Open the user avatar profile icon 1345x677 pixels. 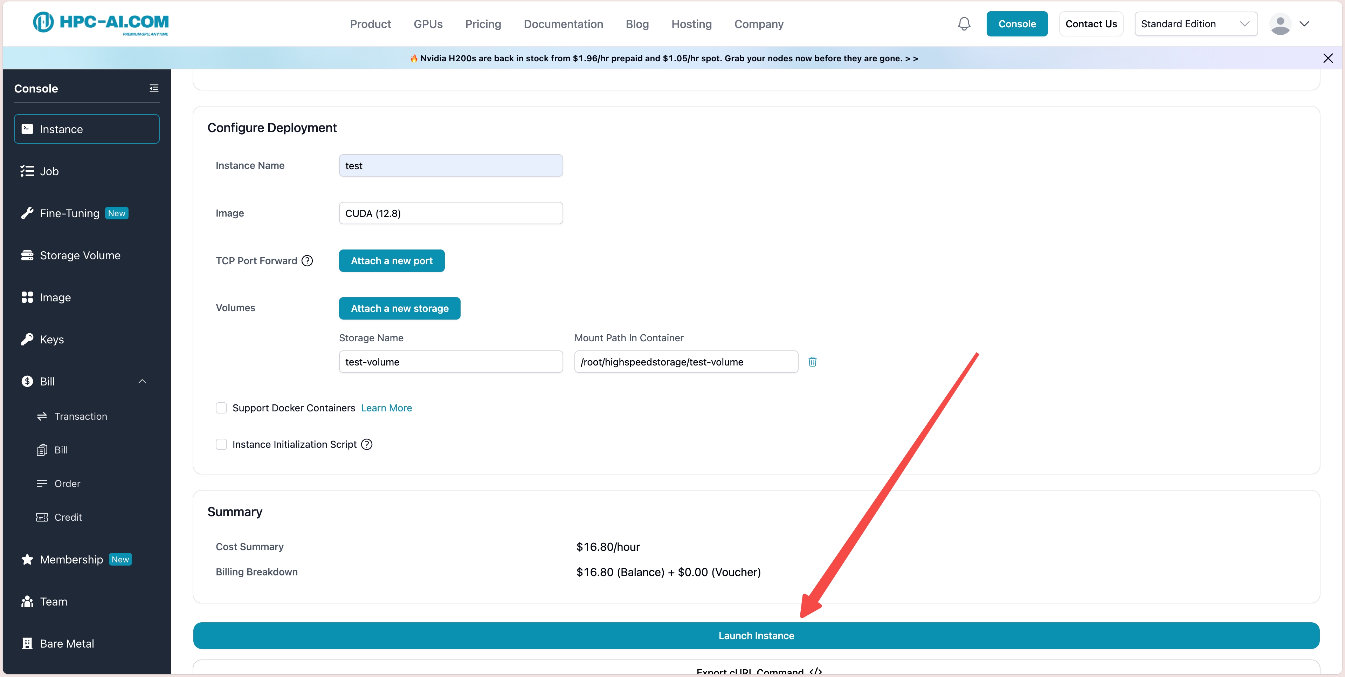tap(1280, 24)
